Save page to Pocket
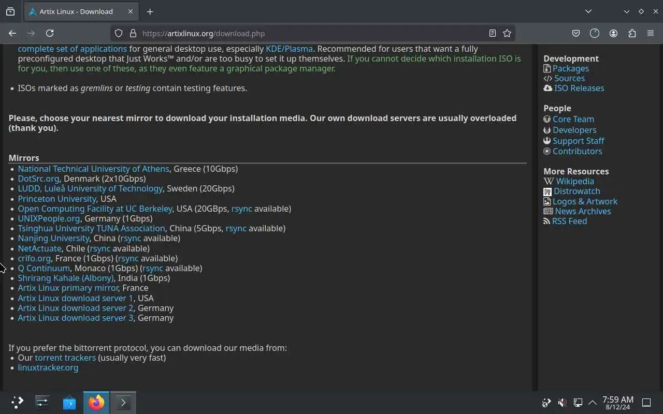Screen dimensions: 663x414 [x=576, y=33]
